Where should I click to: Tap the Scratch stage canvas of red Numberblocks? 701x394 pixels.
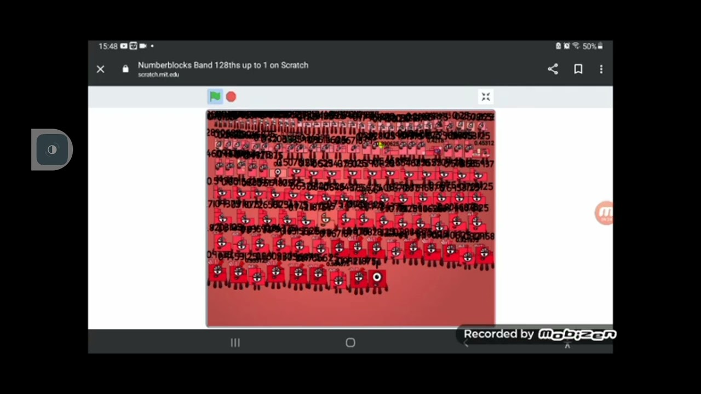[x=350, y=218]
